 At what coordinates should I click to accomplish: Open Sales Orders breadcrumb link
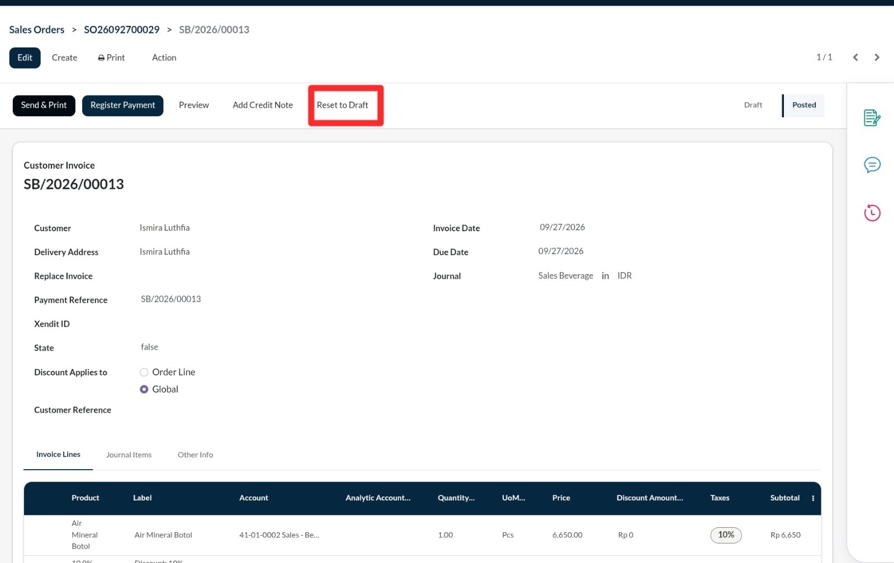point(37,30)
